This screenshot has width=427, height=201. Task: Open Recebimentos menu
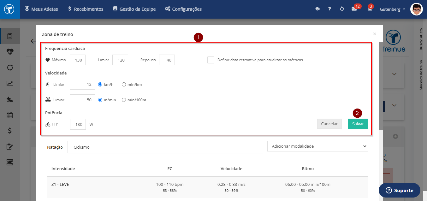[86, 9]
